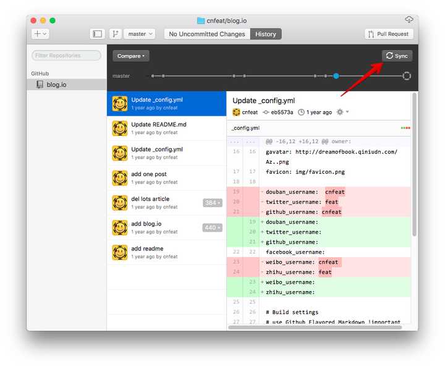Viewport: 445px width, 369px height.
Task: Click the dashed circle at timeline end
Action: (x=407, y=76)
